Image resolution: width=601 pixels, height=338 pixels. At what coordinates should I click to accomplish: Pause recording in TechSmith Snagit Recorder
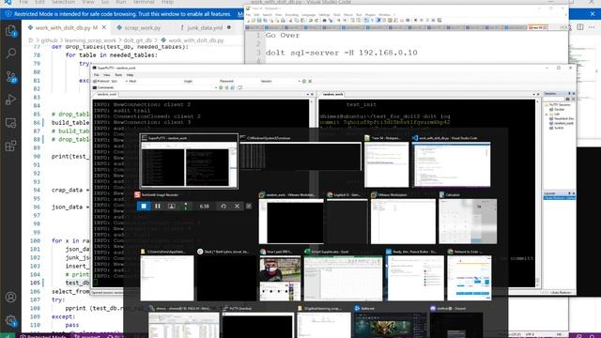[x=158, y=207]
